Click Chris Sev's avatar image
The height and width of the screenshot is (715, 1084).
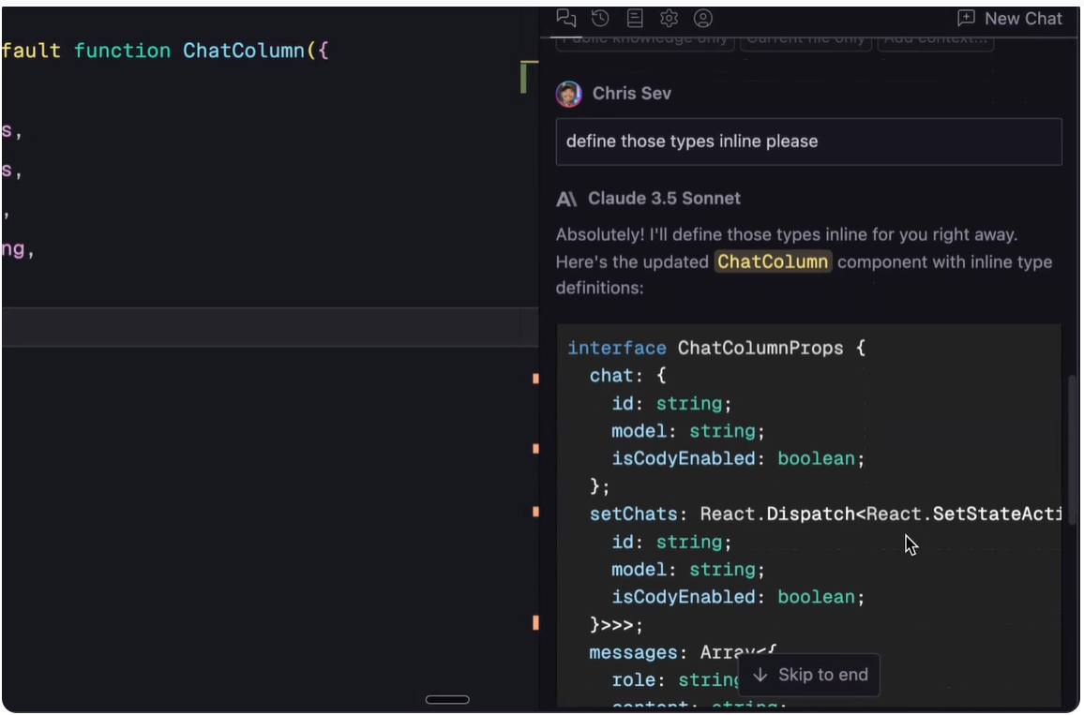pos(569,94)
